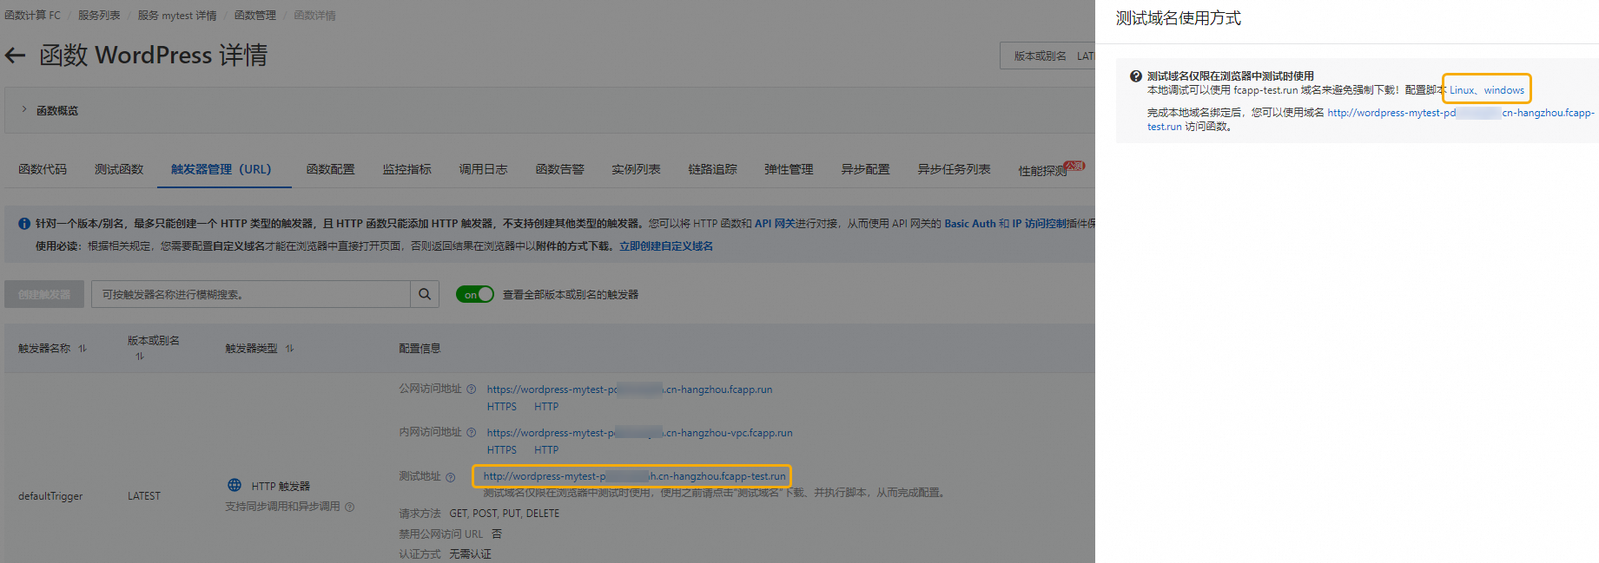Click the question mark icon in the test domain panel
This screenshot has width=1599, height=563.
(x=1135, y=76)
